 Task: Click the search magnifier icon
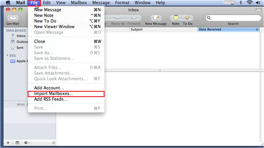coord(209,18)
